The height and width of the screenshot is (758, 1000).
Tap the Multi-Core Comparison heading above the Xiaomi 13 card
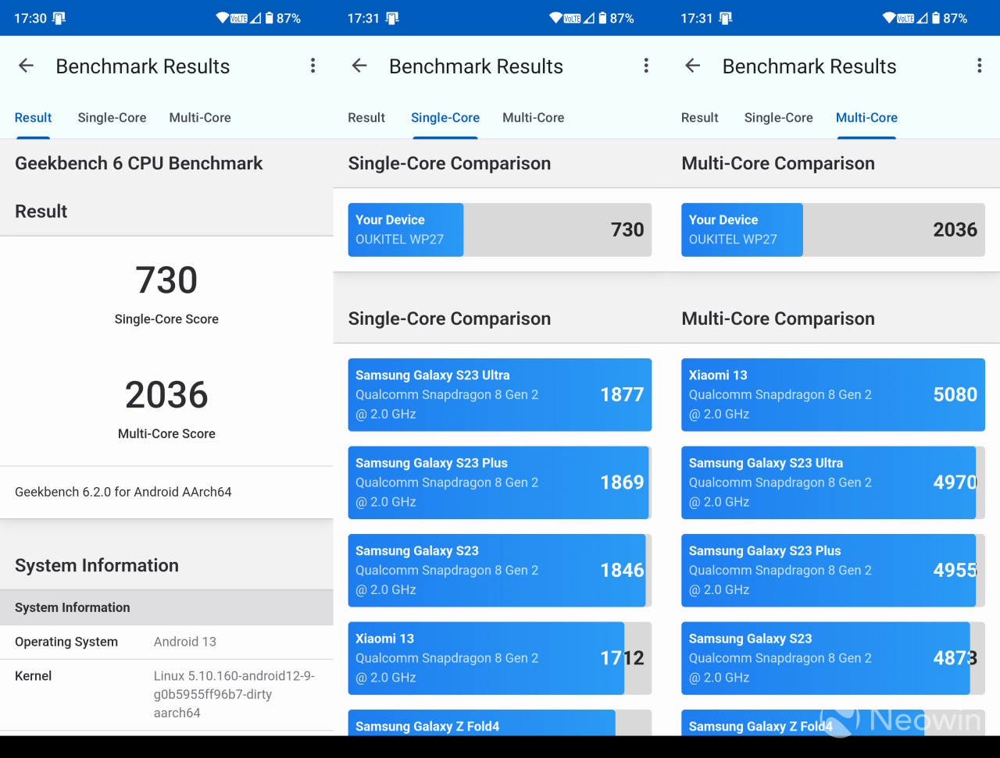[778, 319]
